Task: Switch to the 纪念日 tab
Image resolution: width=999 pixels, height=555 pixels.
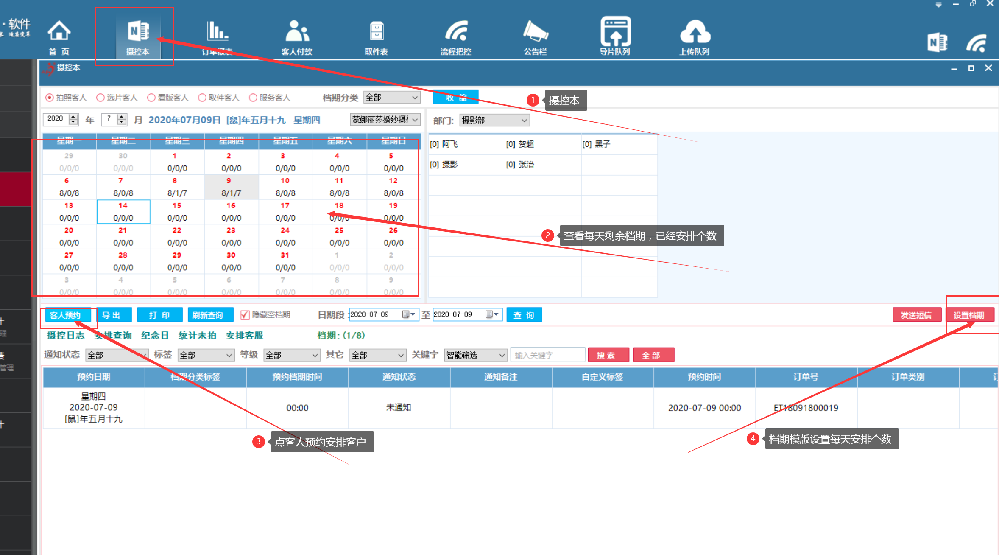Action: [155, 336]
